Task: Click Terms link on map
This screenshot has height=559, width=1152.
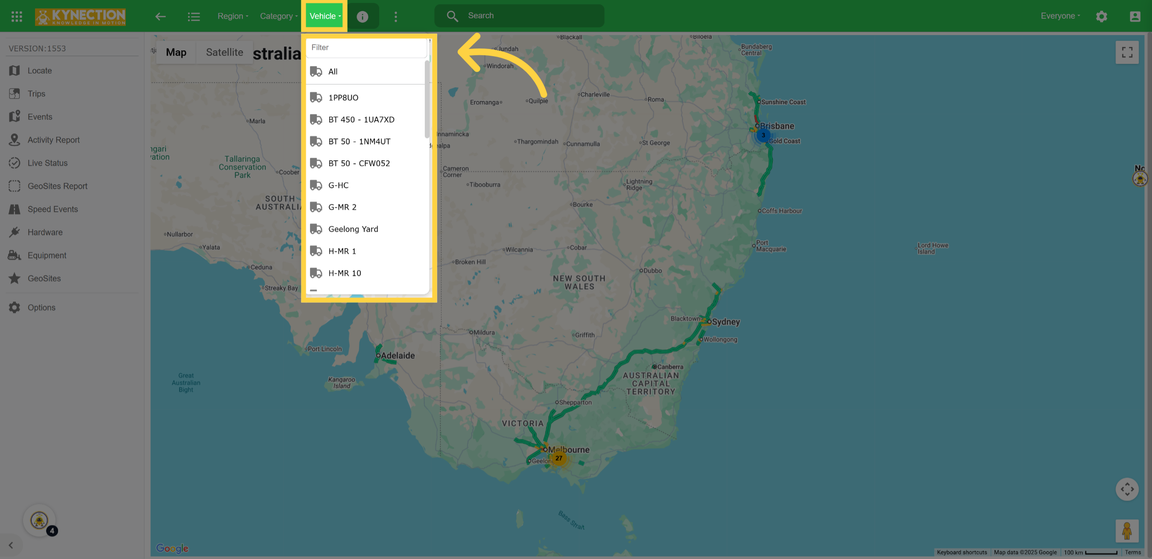Action: pos(1133,553)
